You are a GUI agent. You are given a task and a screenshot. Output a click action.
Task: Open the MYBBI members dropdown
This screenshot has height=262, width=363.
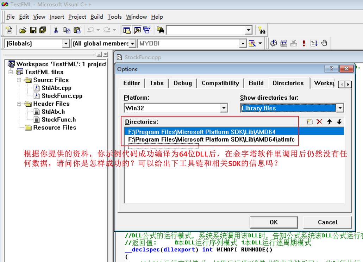[243, 44]
